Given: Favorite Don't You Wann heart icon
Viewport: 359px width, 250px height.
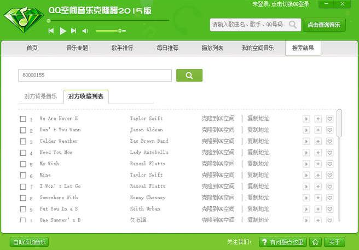Looking at the screenshot, I should [329, 130].
